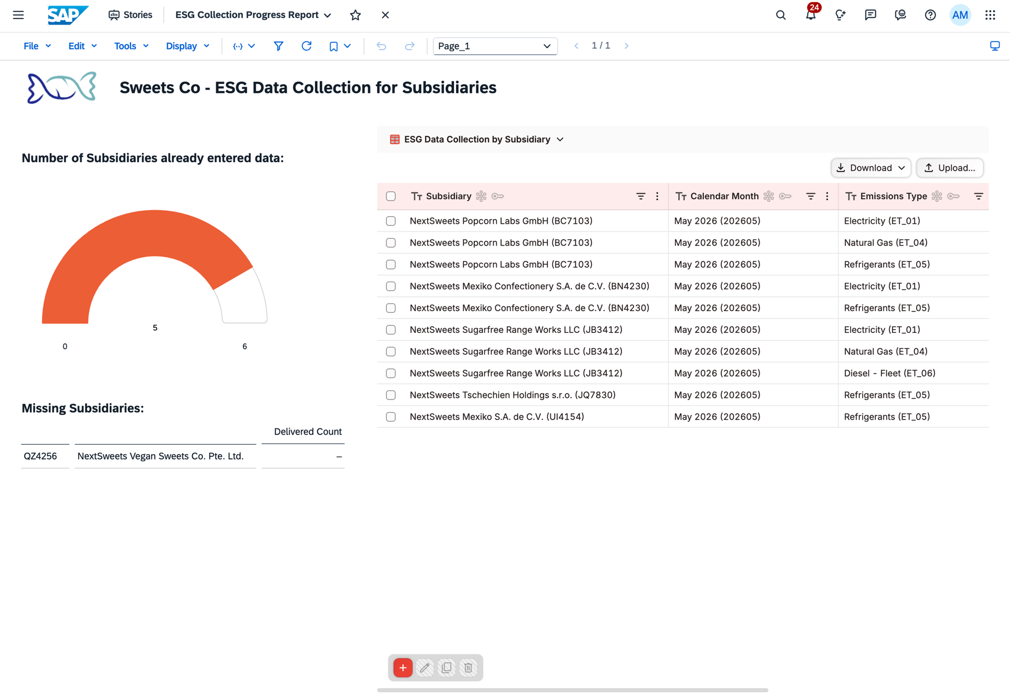Select Popcorn Labs Refrigerants row checkbox

(x=391, y=265)
